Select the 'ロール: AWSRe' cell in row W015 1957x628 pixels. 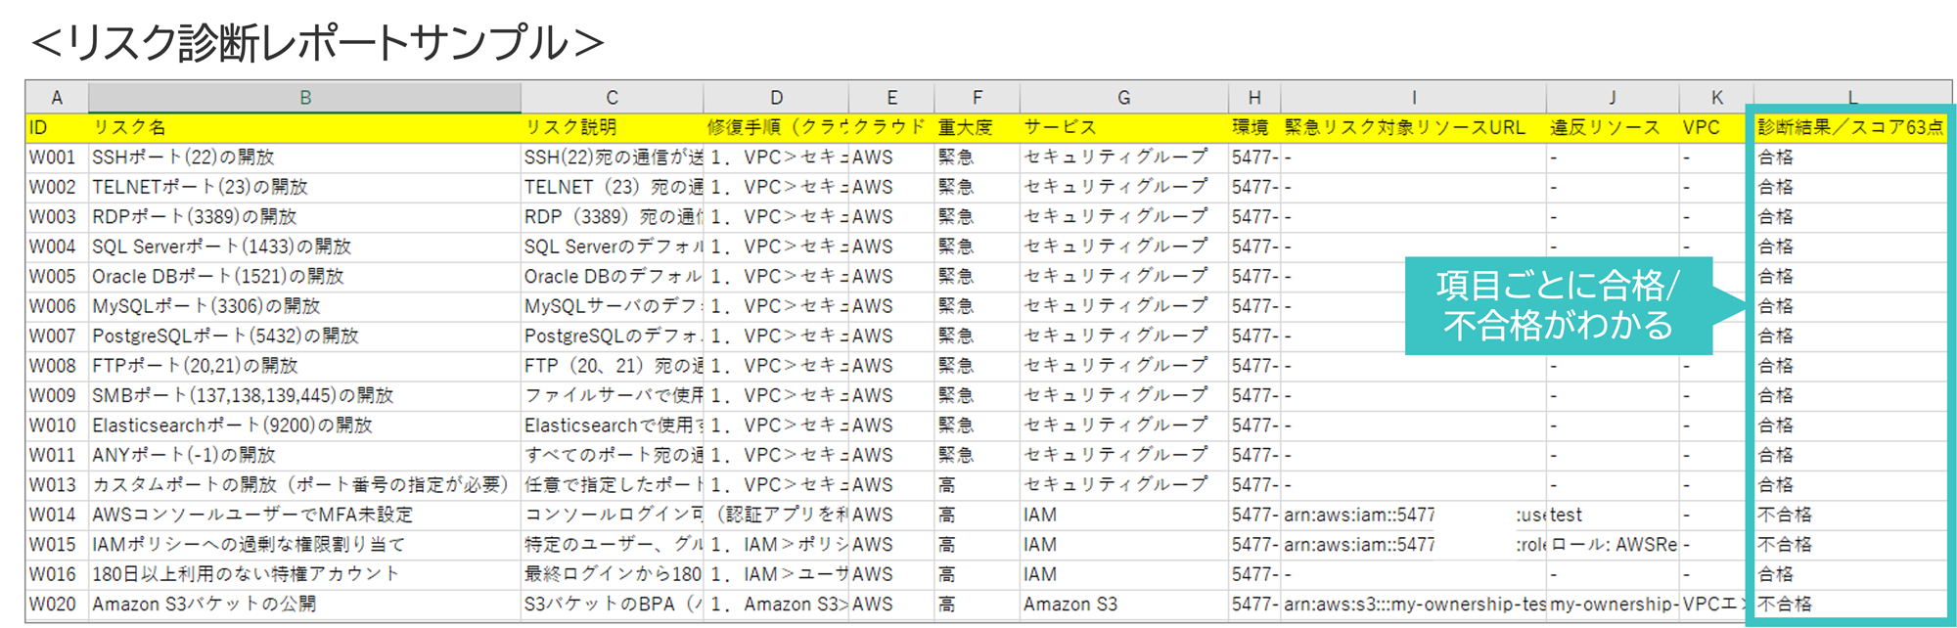pos(1613,545)
